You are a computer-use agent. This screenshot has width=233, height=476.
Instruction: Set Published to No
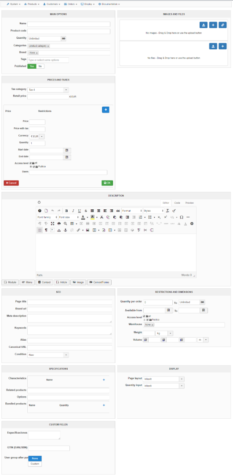40,66
